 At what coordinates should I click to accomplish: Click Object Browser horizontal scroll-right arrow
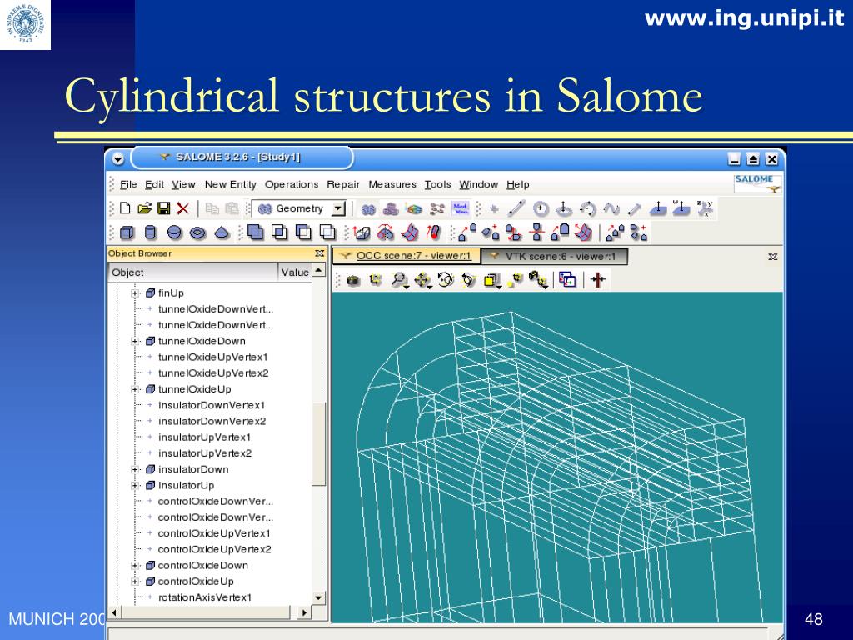(304, 612)
